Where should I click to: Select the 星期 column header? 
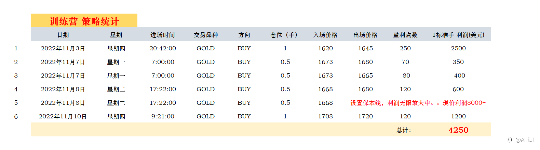coord(116,35)
